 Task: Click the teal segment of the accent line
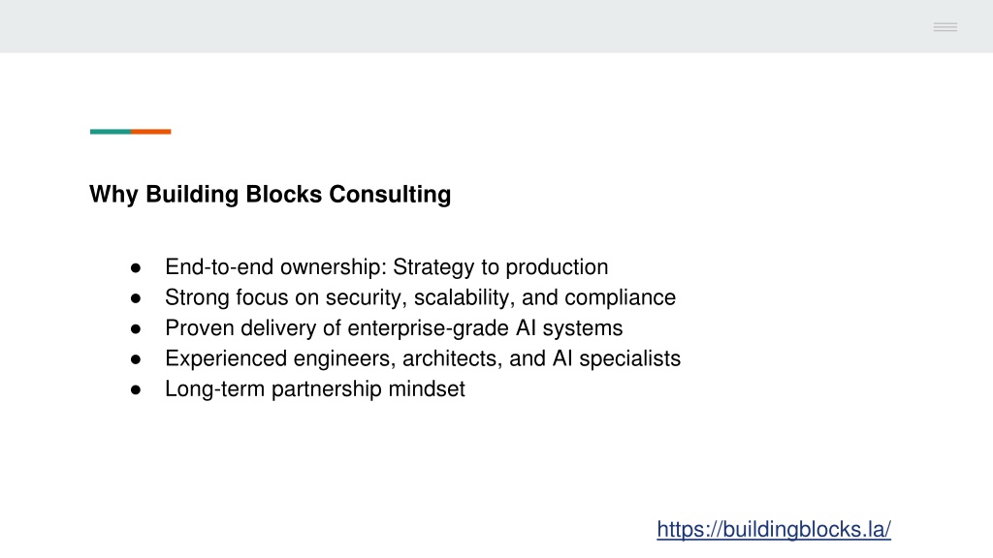click(x=111, y=132)
